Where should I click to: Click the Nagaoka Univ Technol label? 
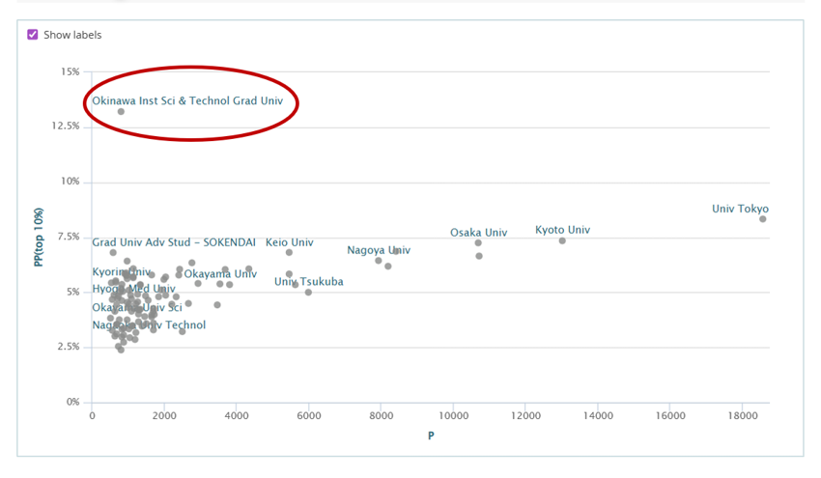click(149, 324)
